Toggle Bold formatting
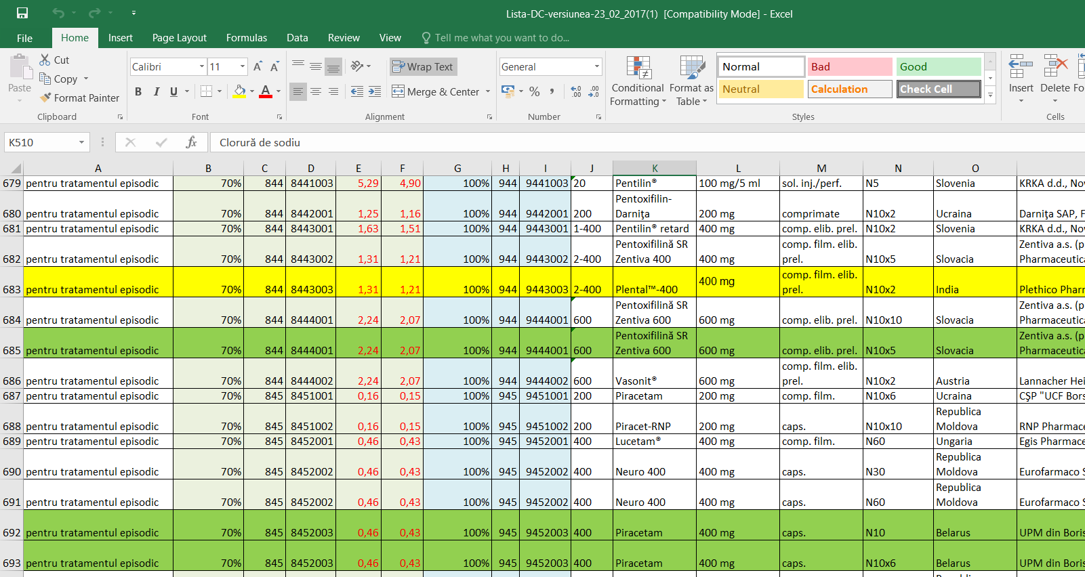Screen dimensions: 1085x577 pos(138,91)
